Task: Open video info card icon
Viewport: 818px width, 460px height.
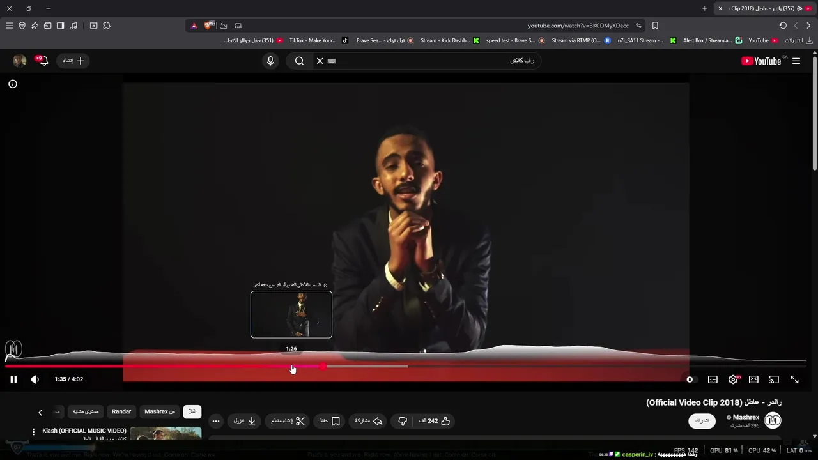Action: (13, 84)
